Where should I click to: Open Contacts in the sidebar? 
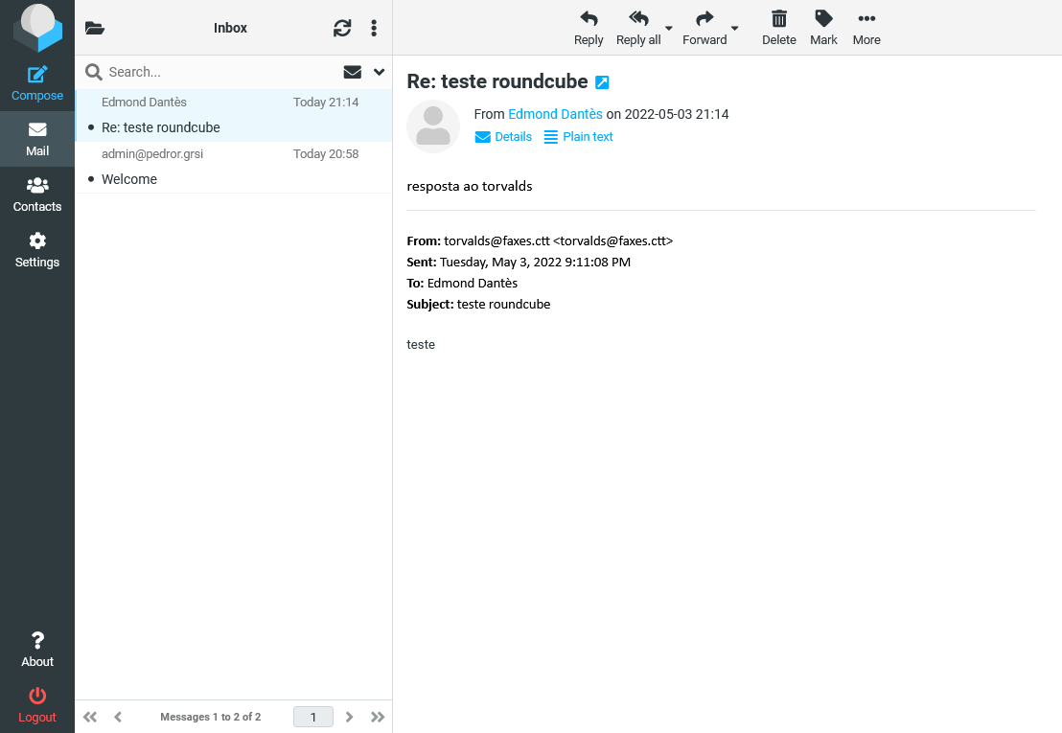37,195
